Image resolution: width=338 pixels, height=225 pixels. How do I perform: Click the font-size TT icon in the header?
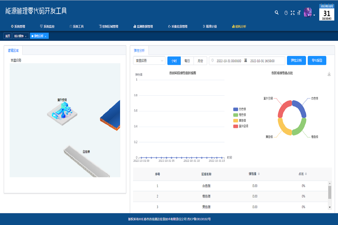click(299, 12)
